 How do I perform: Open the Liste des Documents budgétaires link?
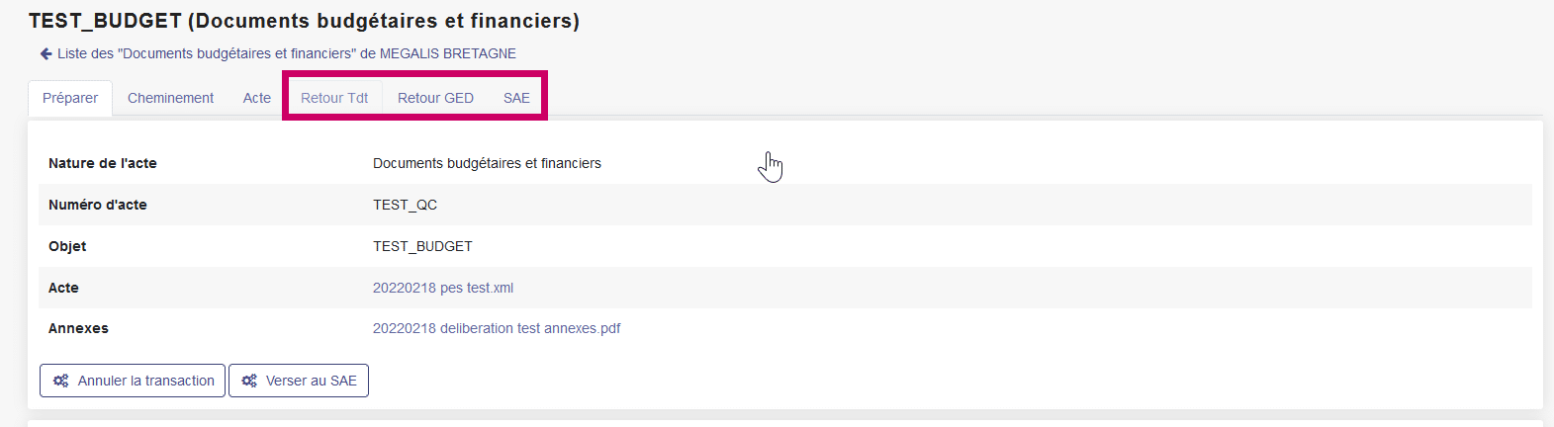[287, 53]
